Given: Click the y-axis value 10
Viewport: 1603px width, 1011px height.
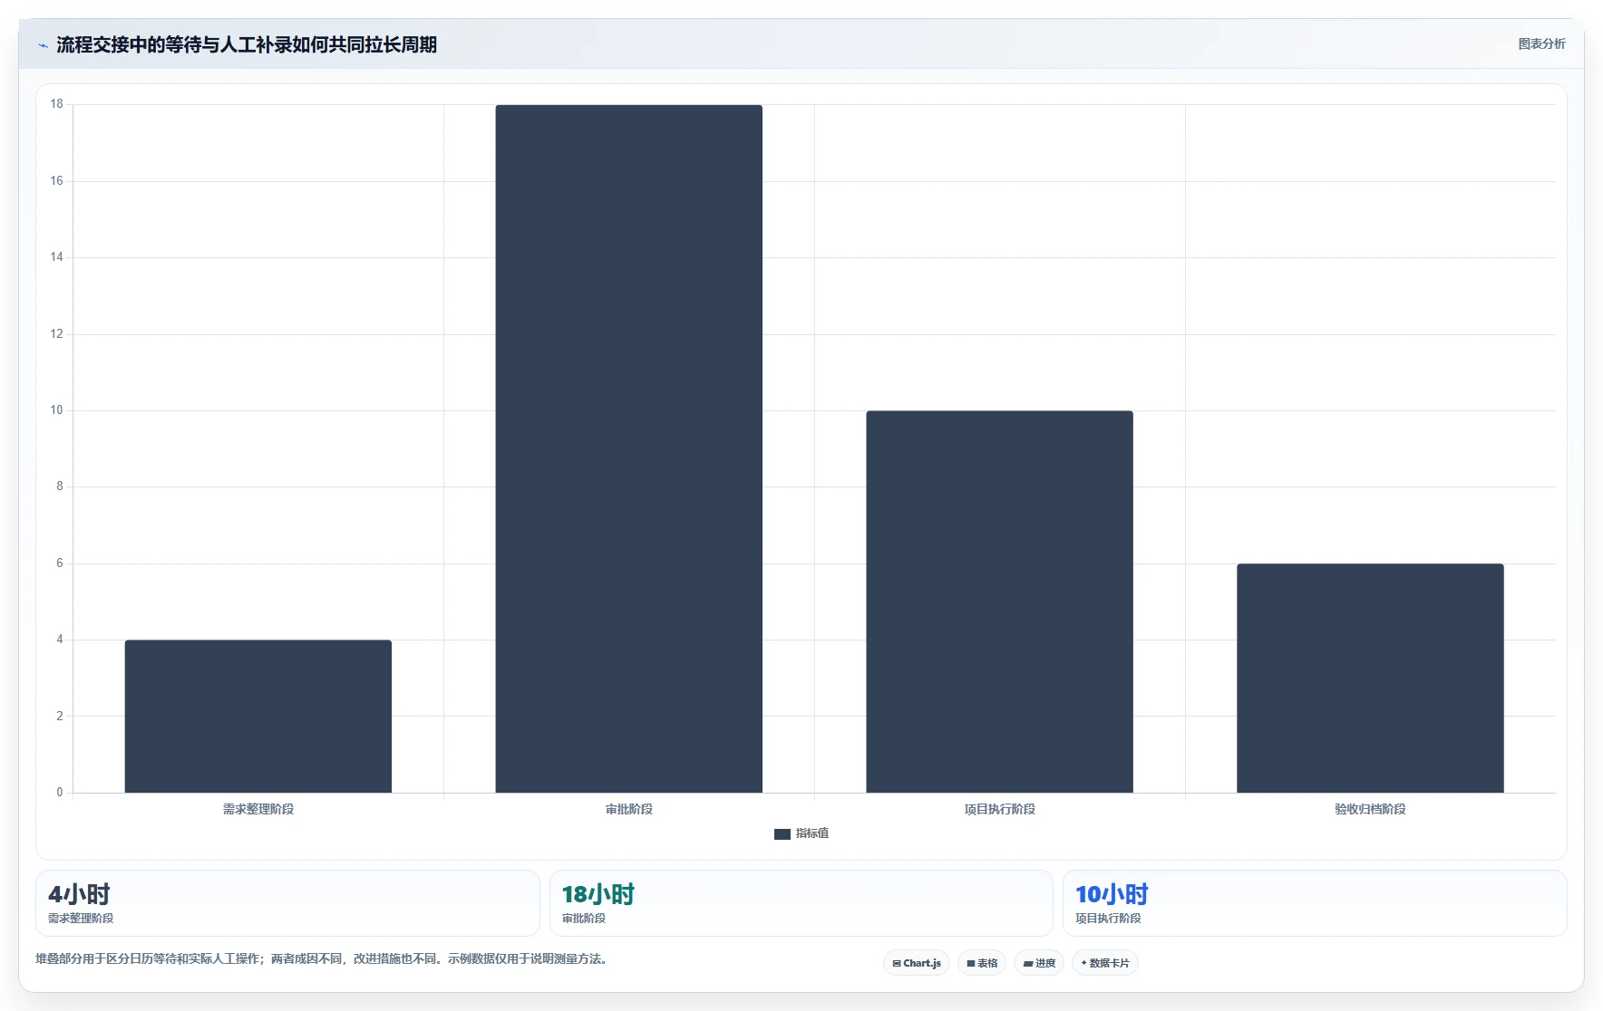Looking at the screenshot, I should pos(57,410).
